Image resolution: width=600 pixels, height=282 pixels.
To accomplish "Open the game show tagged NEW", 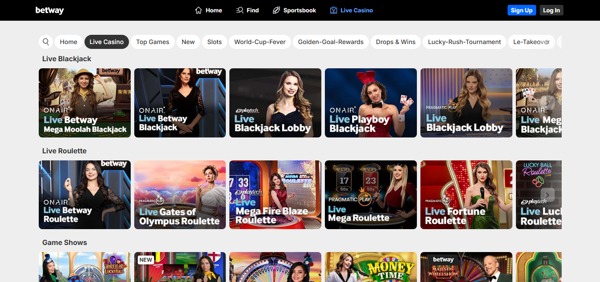I will (180, 267).
